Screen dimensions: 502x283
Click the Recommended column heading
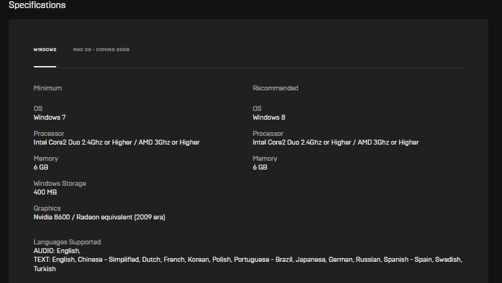(x=275, y=88)
